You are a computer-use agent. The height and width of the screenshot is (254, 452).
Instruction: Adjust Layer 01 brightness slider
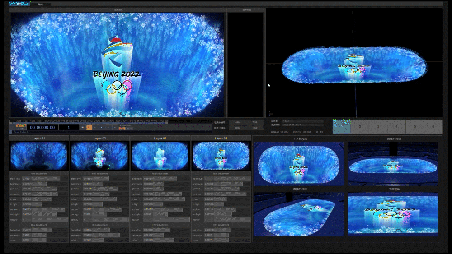tap(45, 184)
